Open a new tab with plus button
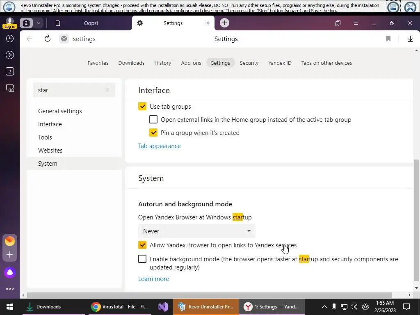 click(x=224, y=23)
